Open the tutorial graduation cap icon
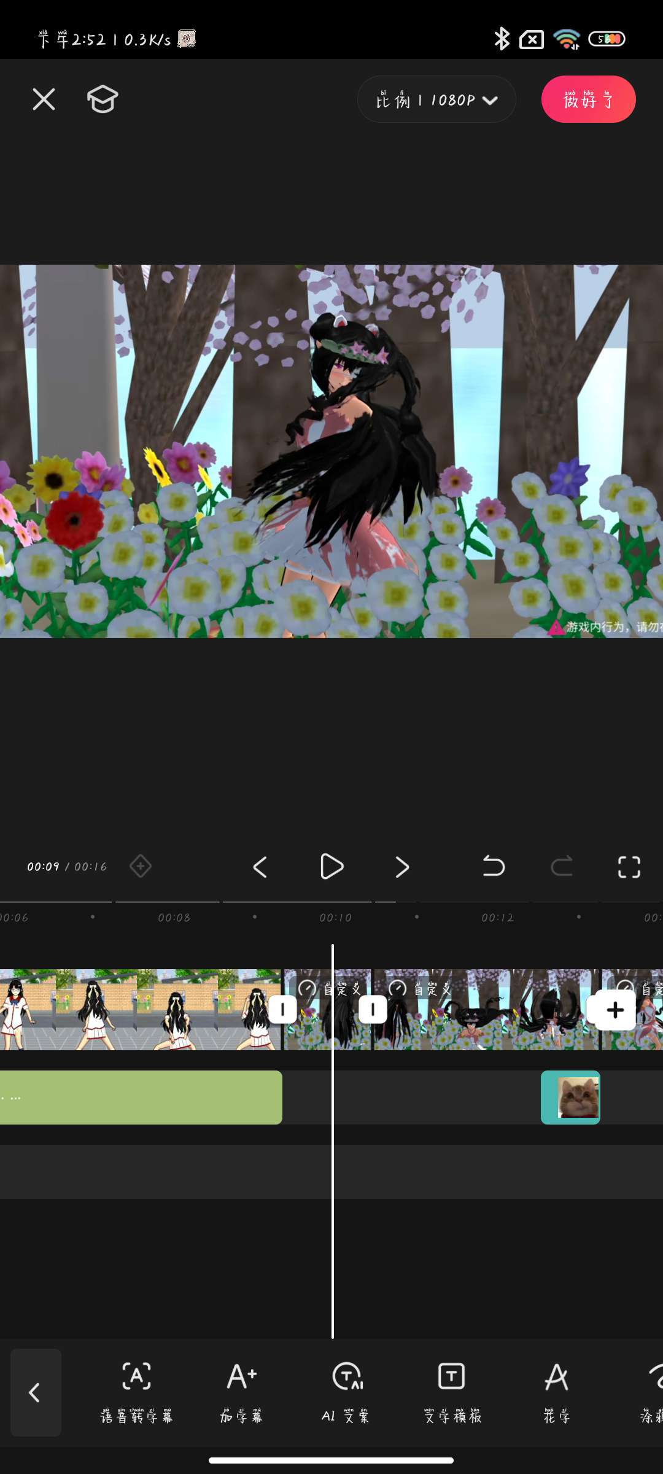Viewport: 663px width, 1474px height. [103, 99]
